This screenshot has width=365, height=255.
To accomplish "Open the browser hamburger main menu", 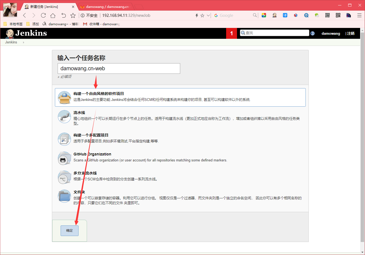I will (359, 15).
